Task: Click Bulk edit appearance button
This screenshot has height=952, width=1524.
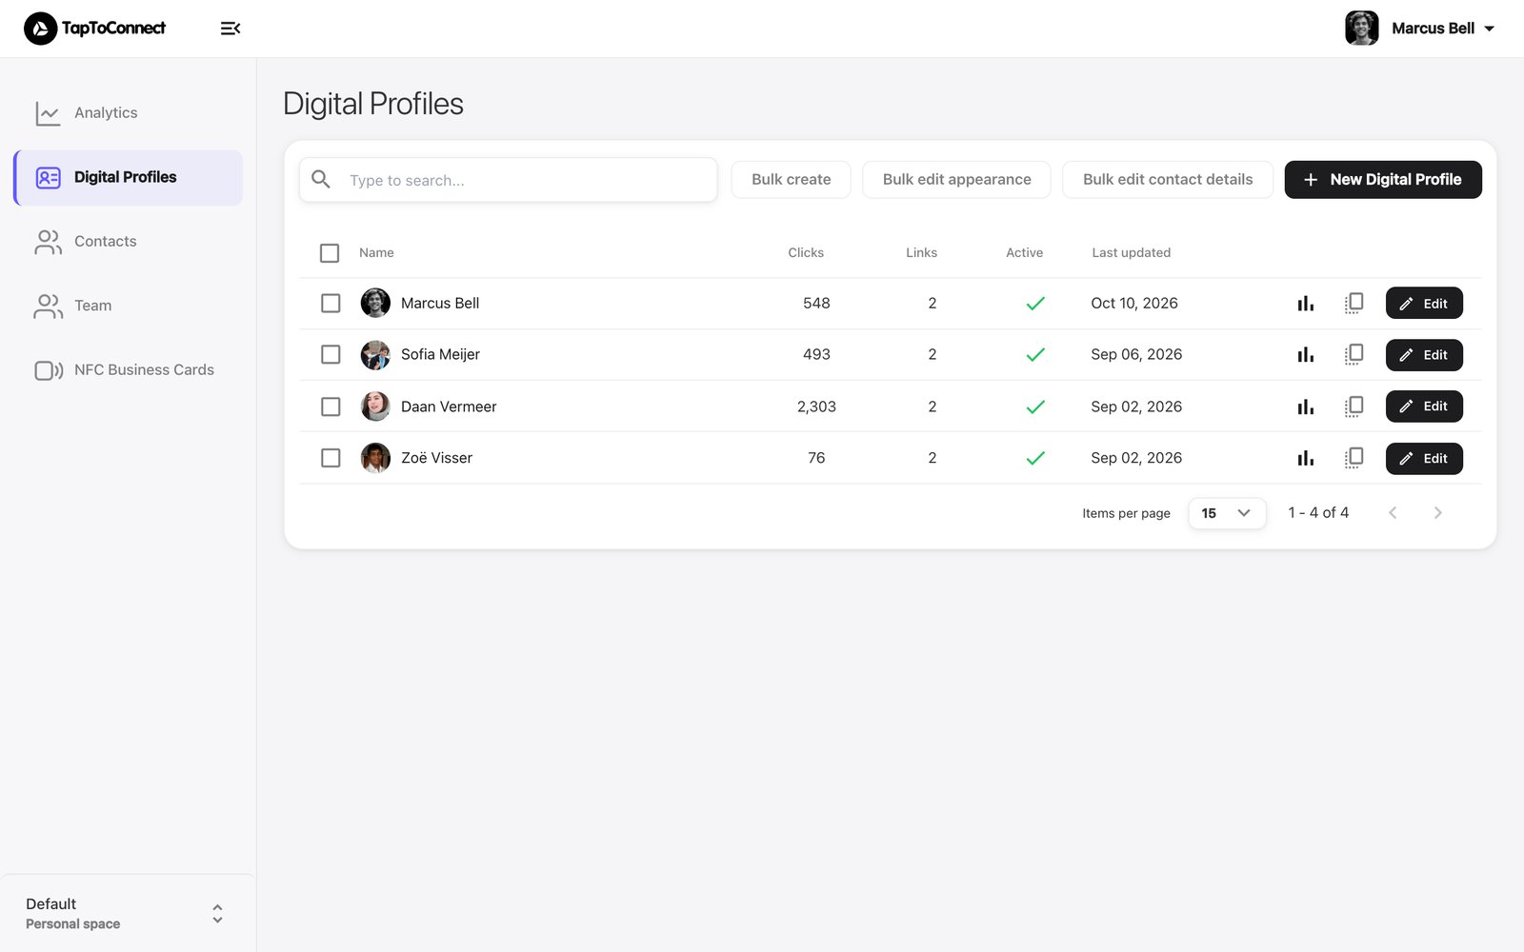Action: click(956, 179)
